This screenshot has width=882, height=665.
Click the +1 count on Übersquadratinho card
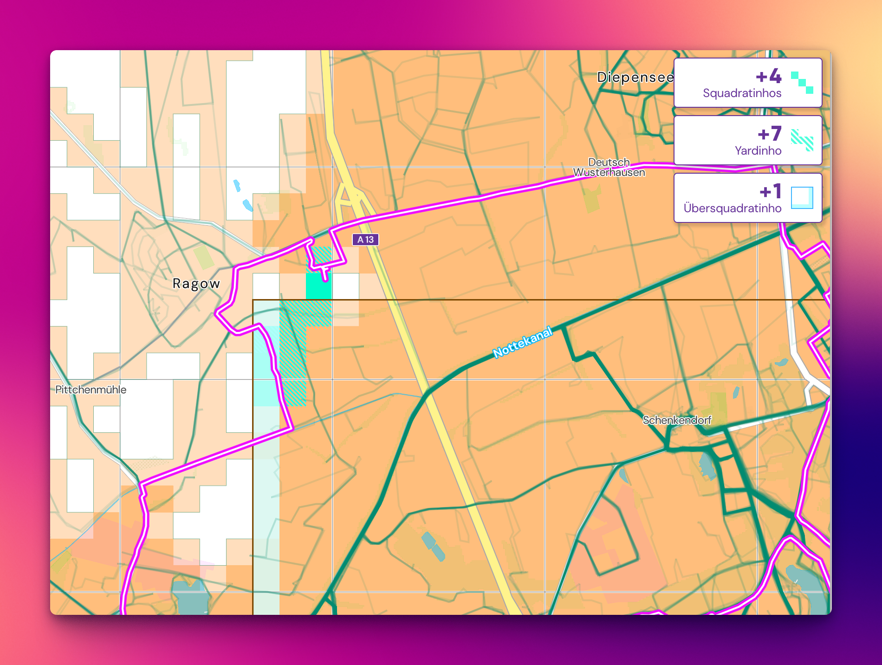click(770, 191)
